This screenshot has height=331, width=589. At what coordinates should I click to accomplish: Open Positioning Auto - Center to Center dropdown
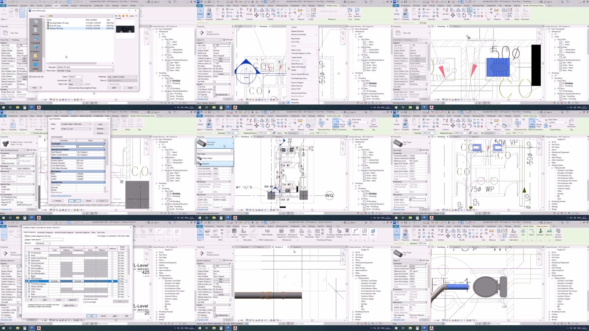point(122,77)
